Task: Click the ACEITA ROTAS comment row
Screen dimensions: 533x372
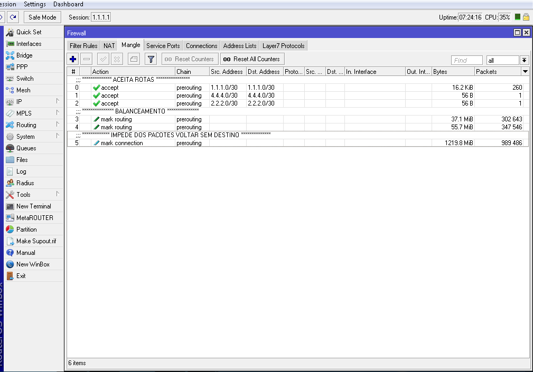Action: tap(298, 80)
